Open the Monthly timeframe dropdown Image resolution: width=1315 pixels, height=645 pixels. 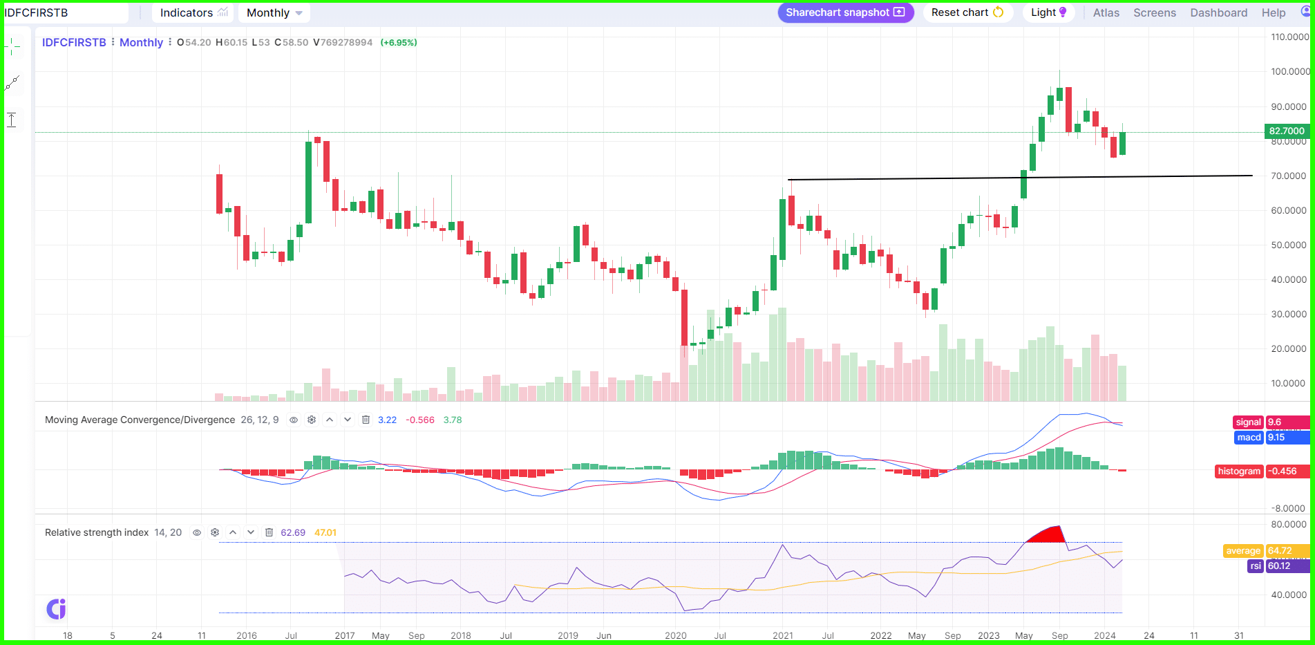click(274, 12)
